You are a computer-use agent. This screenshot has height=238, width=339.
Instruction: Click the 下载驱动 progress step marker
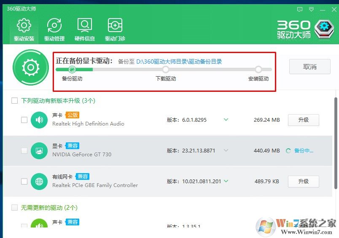click(x=166, y=70)
